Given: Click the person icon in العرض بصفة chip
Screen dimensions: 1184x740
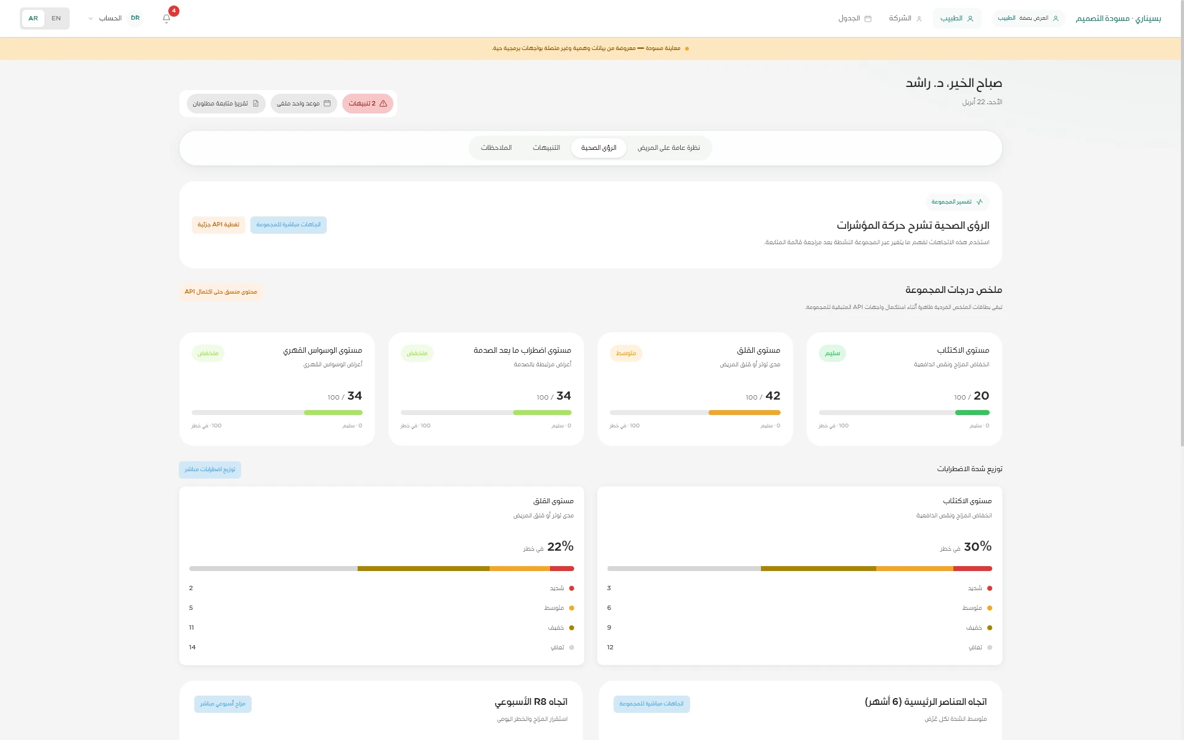Looking at the screenshot, I should pyautogui.click(x=1056, y=18).
